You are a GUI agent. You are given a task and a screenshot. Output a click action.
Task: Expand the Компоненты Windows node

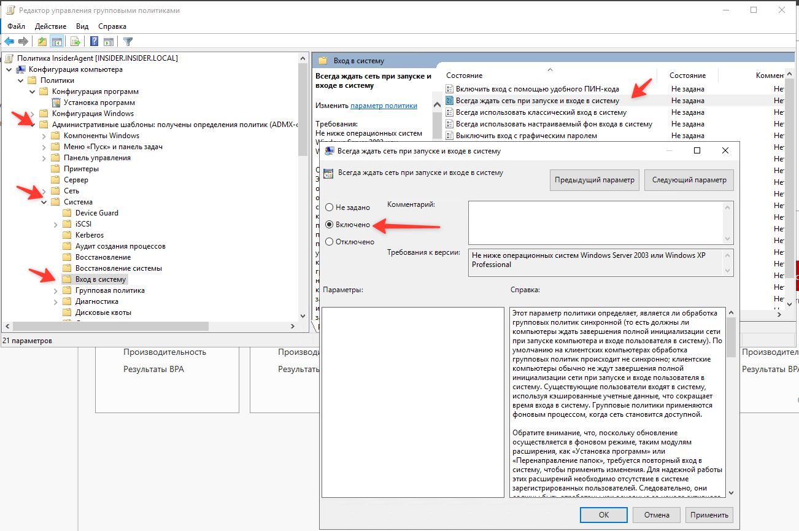(44, 136)
